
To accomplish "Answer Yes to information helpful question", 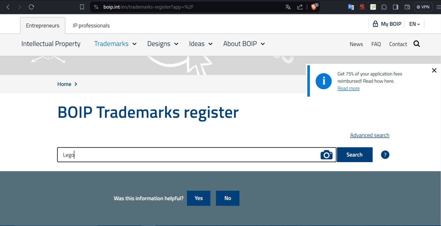I will click(198, 198).
